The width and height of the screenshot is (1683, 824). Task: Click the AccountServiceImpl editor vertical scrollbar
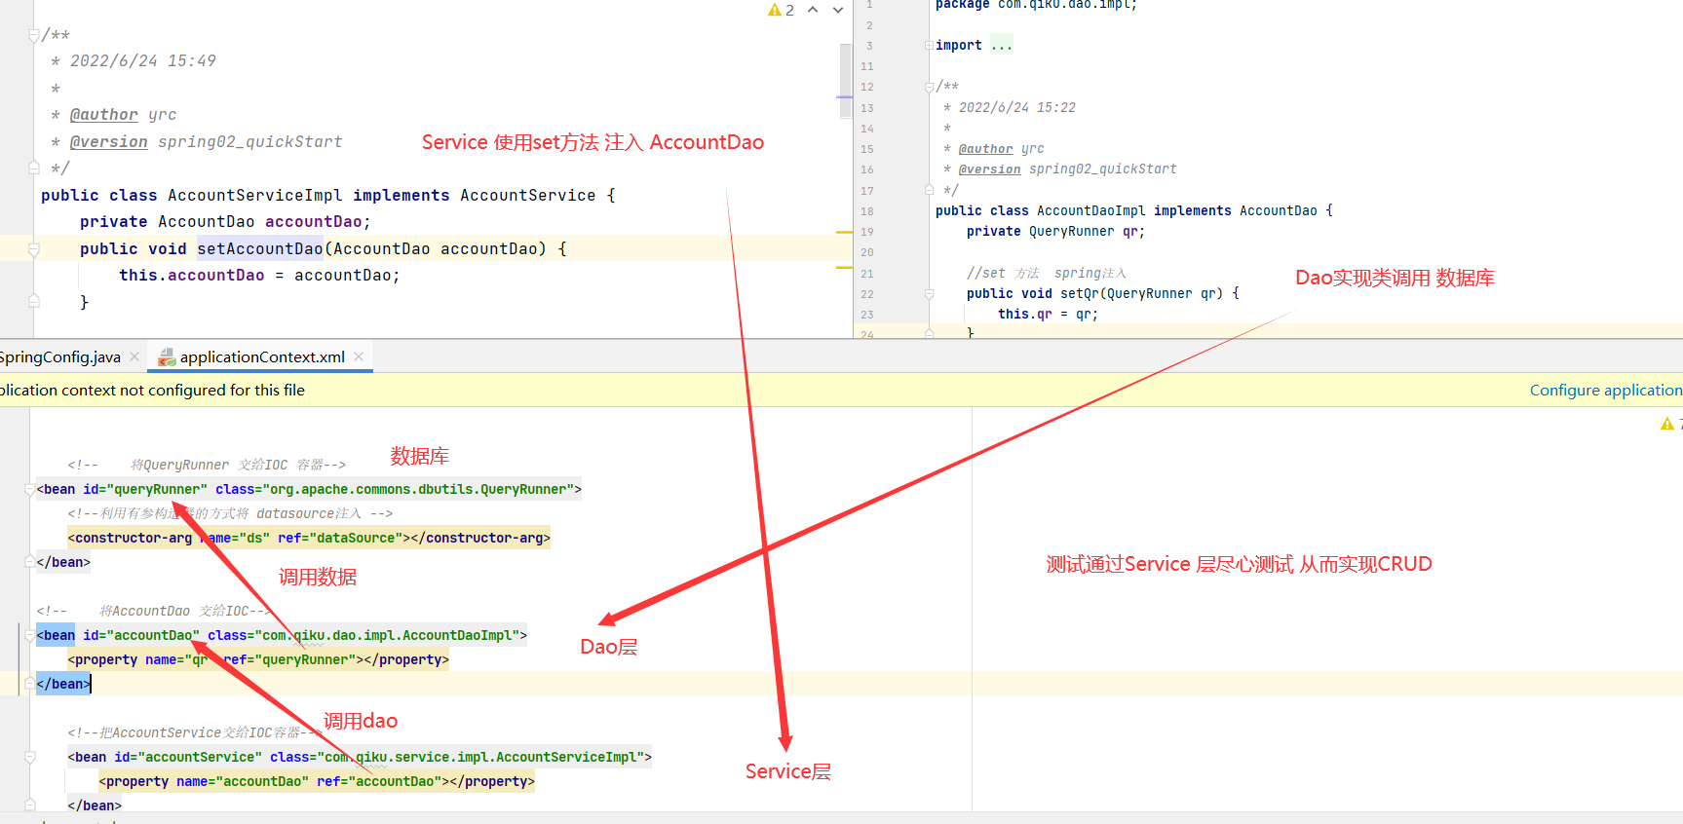click(x=845, y=80)
